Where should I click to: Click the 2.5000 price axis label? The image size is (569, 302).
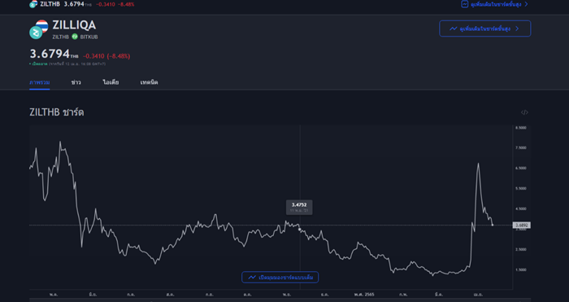click(520, 250)
